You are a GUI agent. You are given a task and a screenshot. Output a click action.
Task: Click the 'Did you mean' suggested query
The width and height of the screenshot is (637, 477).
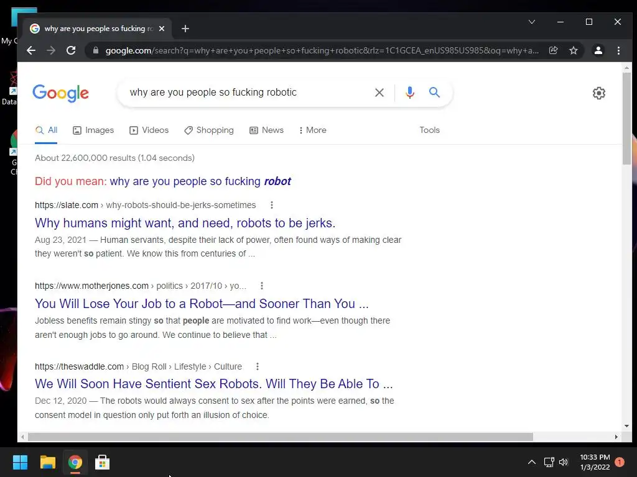pos(200,181)
